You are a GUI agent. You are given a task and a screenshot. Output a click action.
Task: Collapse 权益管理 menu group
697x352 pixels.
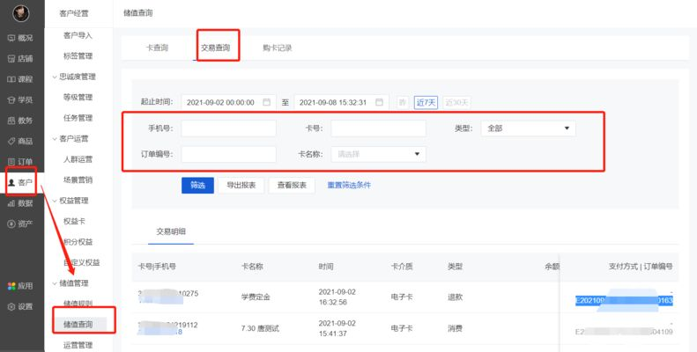pyautogui.click(x=55, y=201)
